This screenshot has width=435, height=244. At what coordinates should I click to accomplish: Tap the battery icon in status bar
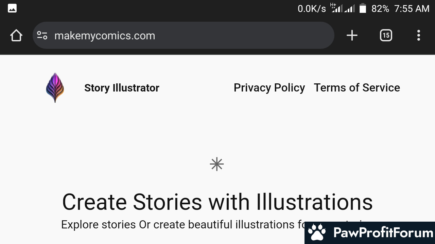(363, 8)
